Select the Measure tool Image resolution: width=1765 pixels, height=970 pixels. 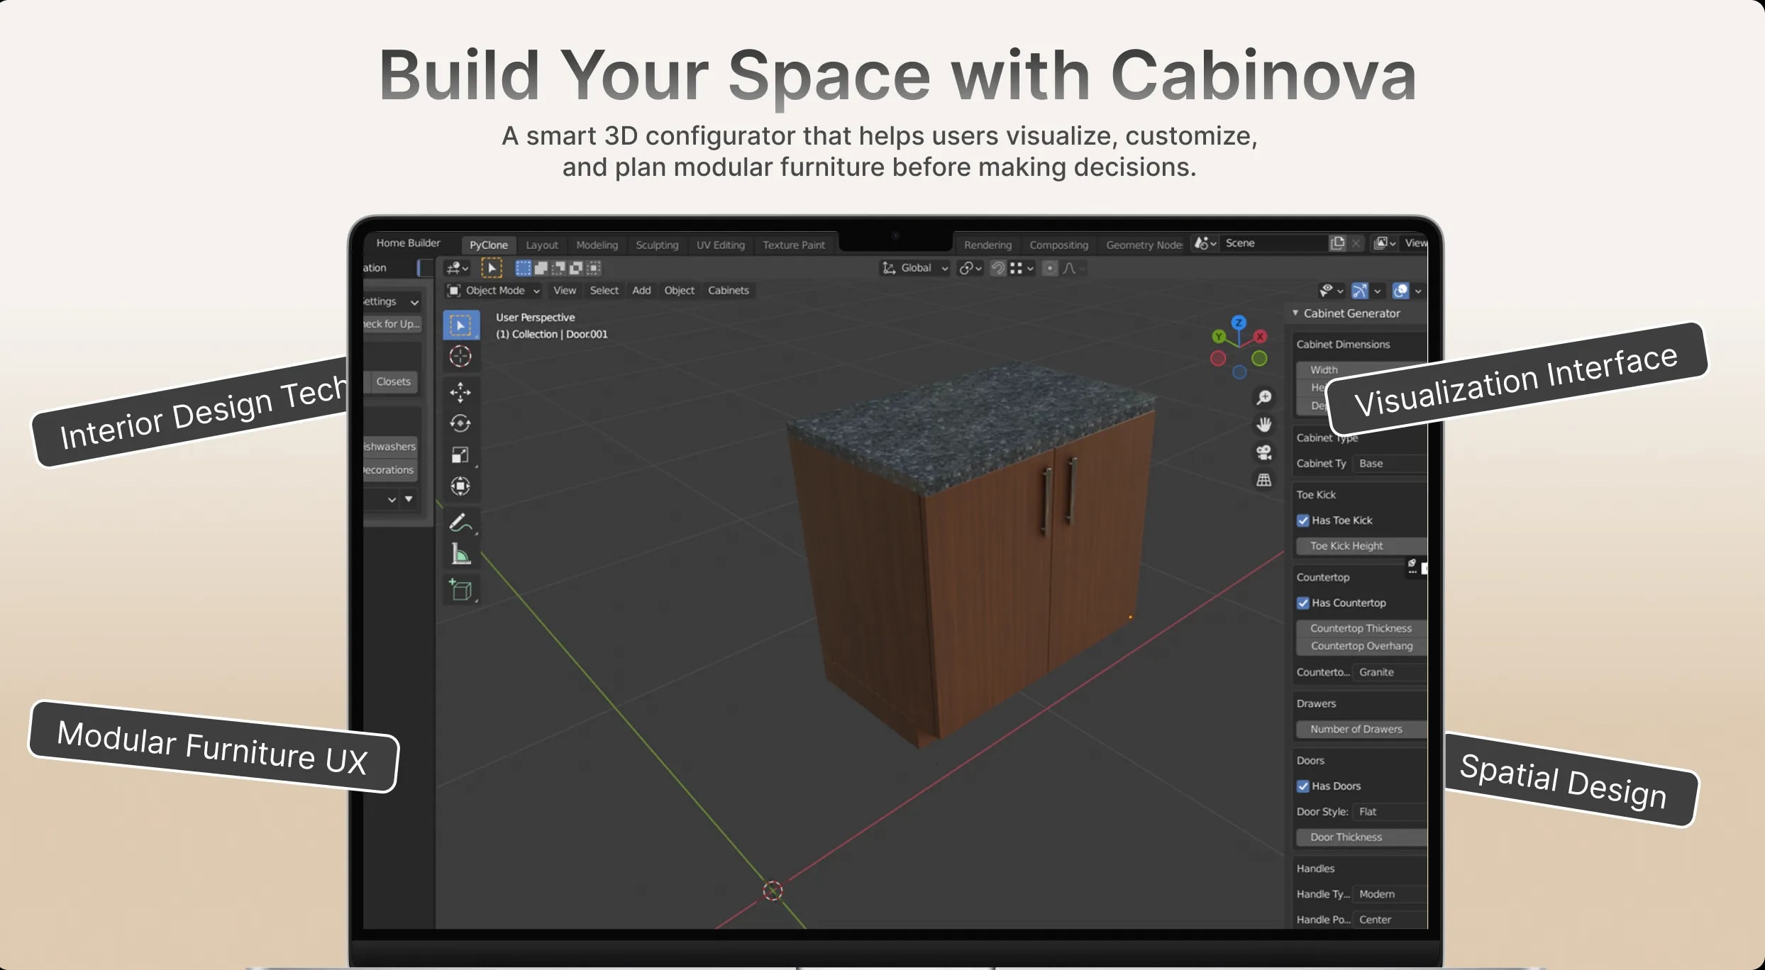click(460, 554)
